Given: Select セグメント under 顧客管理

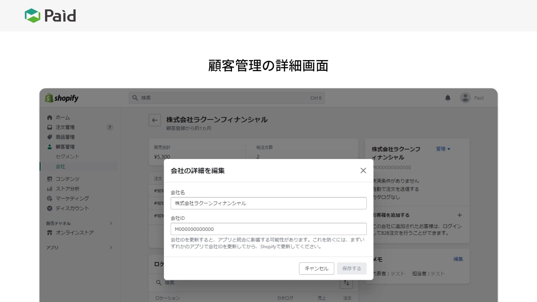Looking at the screenshot, I should point(67,156).
